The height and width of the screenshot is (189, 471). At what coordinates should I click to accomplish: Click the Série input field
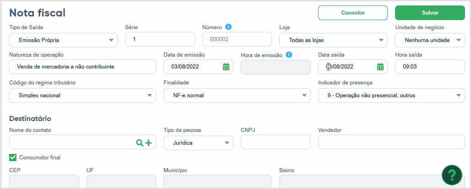(x=160, y=39)
